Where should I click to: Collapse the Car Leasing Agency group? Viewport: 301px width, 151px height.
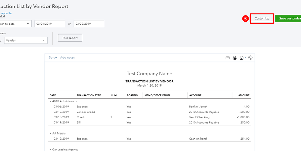[50, 149]
